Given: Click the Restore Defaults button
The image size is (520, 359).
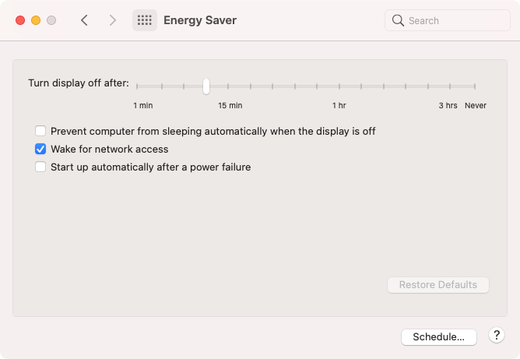Looking at the screenshot, I should 438,285.
